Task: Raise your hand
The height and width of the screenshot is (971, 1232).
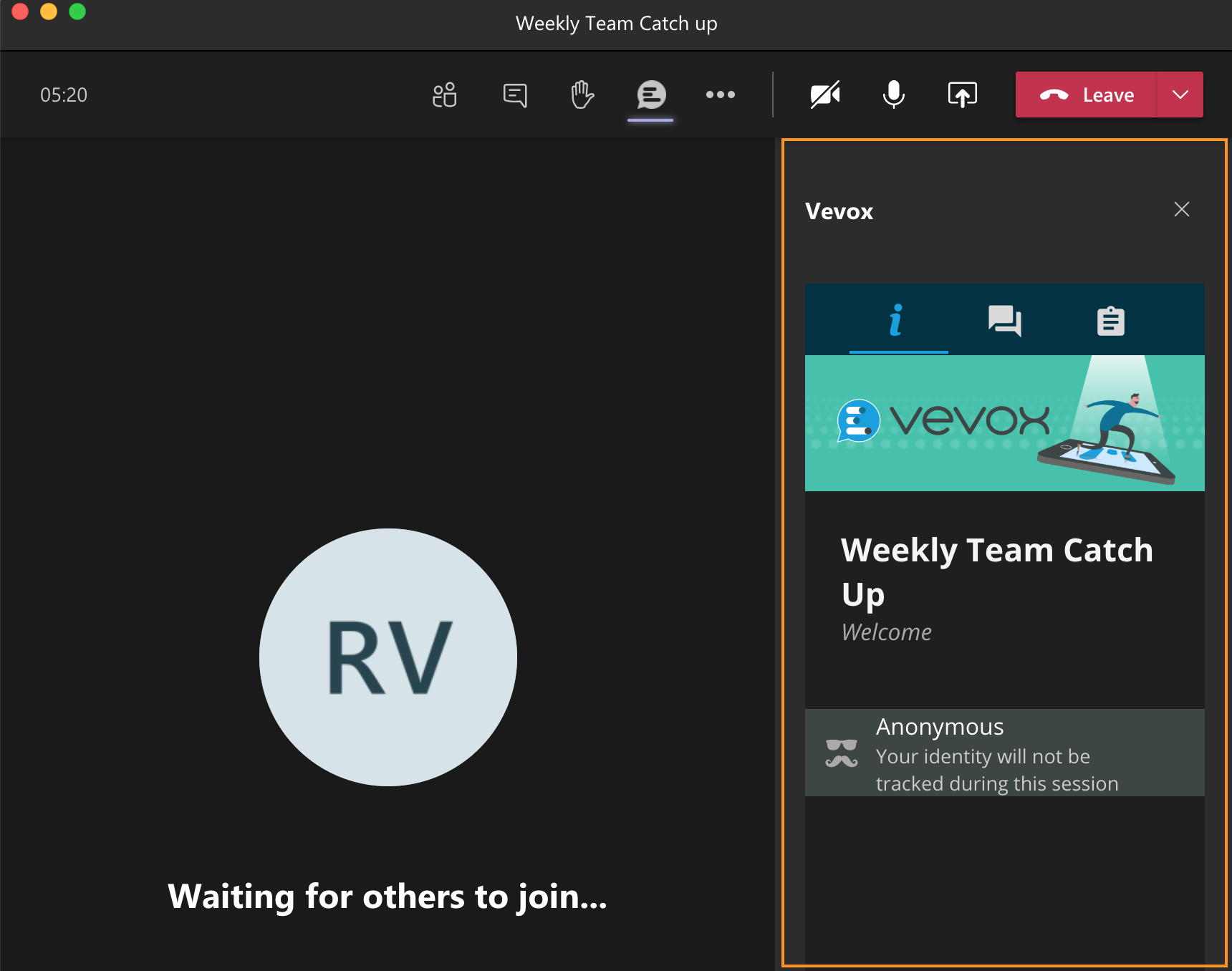Action: click(582, 95)
